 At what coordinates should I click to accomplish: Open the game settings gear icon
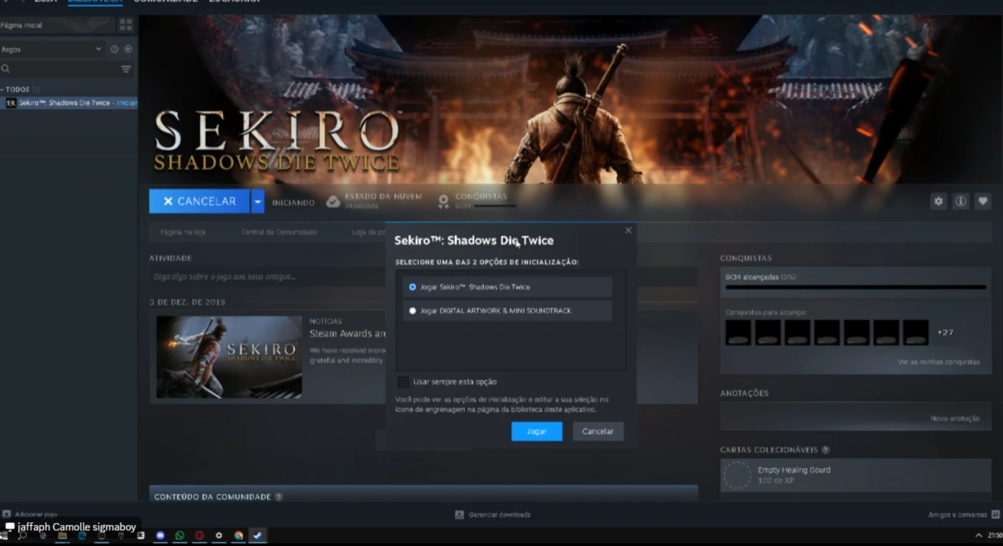click(939, 201)
